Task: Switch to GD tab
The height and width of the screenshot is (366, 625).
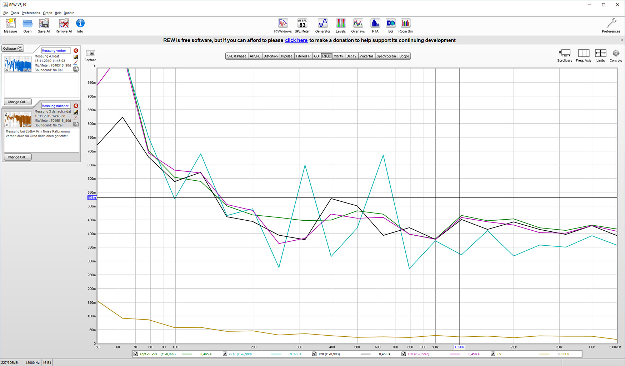Action: pyautogui.click(x=316, y=56)
